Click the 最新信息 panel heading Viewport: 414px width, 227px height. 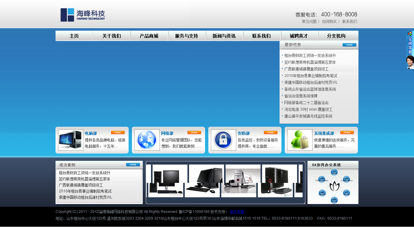point(293,45)
